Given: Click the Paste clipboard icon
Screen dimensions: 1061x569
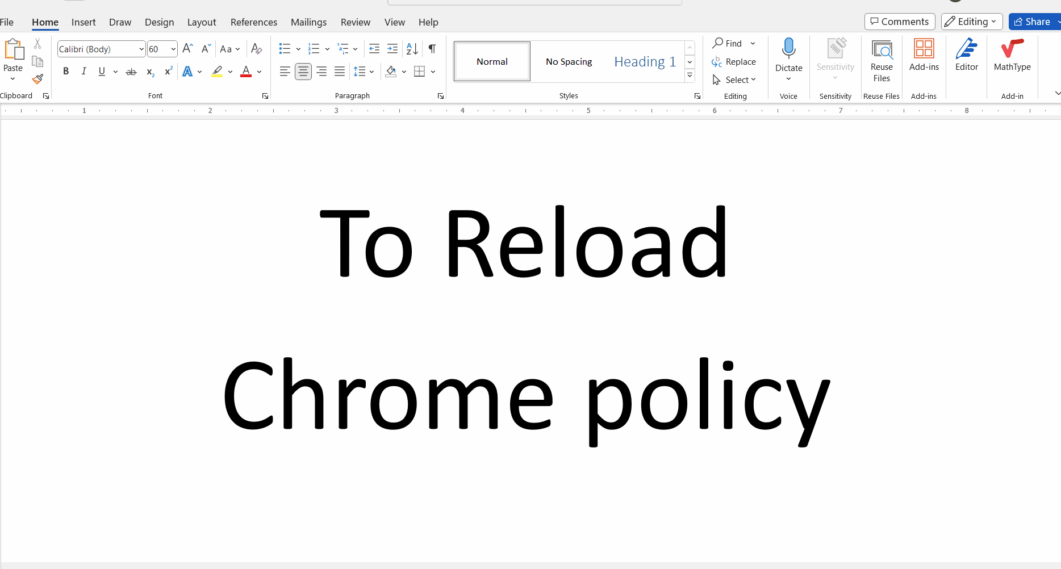Looking at the screenshot, I should point(14,49).
